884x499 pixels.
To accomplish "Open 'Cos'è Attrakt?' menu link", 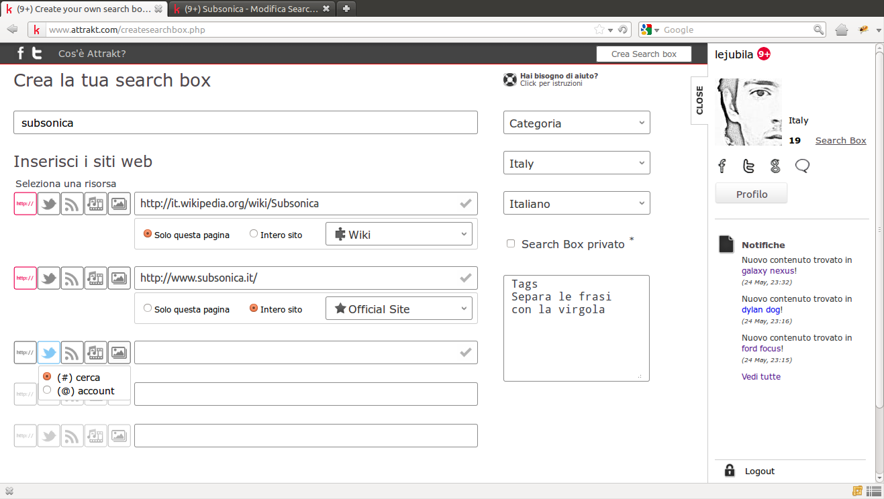I will pyautogui.click(x=92, y=54).
